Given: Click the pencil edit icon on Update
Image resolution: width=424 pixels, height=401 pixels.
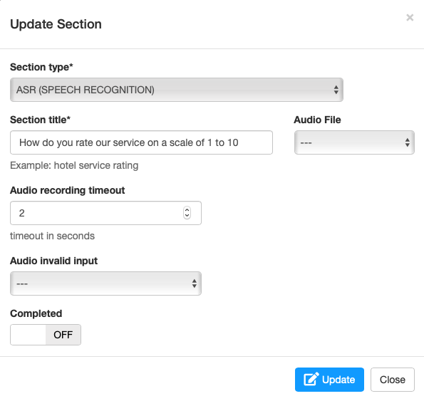Looking at the screenshot, I should tap(311, 379).
